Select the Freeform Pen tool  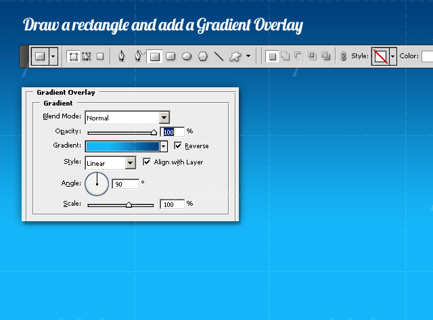pyautogui.click(x=139, y=55)
